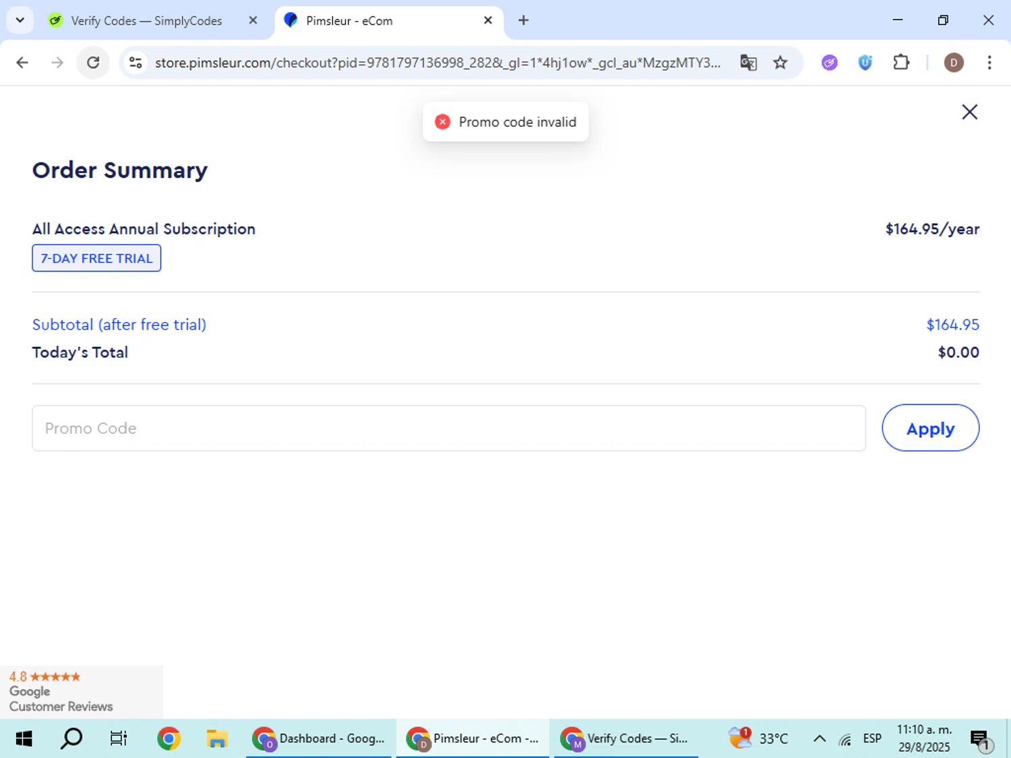Go forward in browser history

click(x=57, y=63)
